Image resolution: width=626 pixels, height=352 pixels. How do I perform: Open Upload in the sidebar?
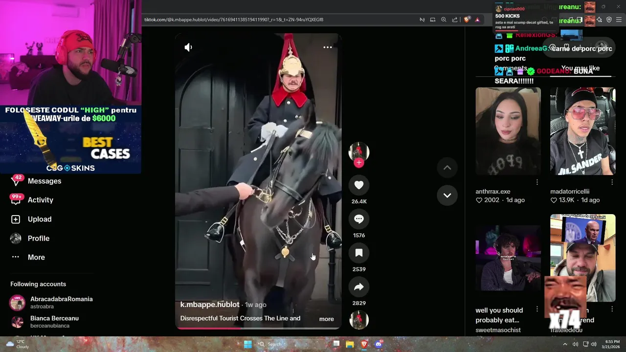[40, 219]
